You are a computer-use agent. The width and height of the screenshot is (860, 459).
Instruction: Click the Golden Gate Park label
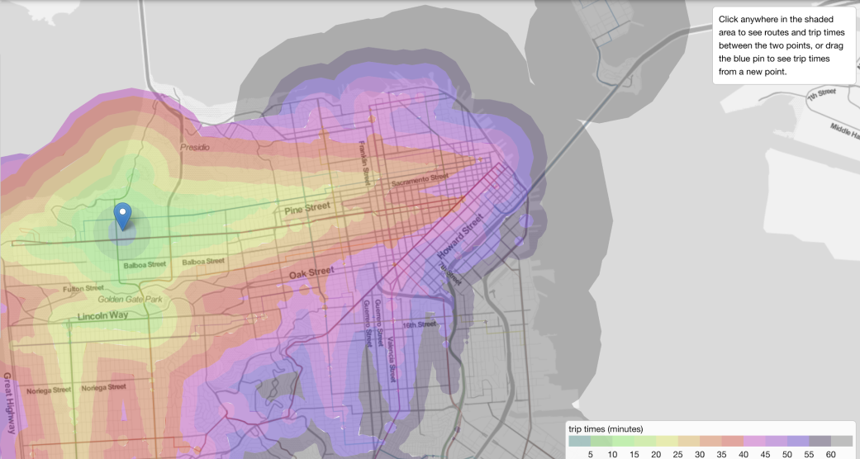pos(130,299)
